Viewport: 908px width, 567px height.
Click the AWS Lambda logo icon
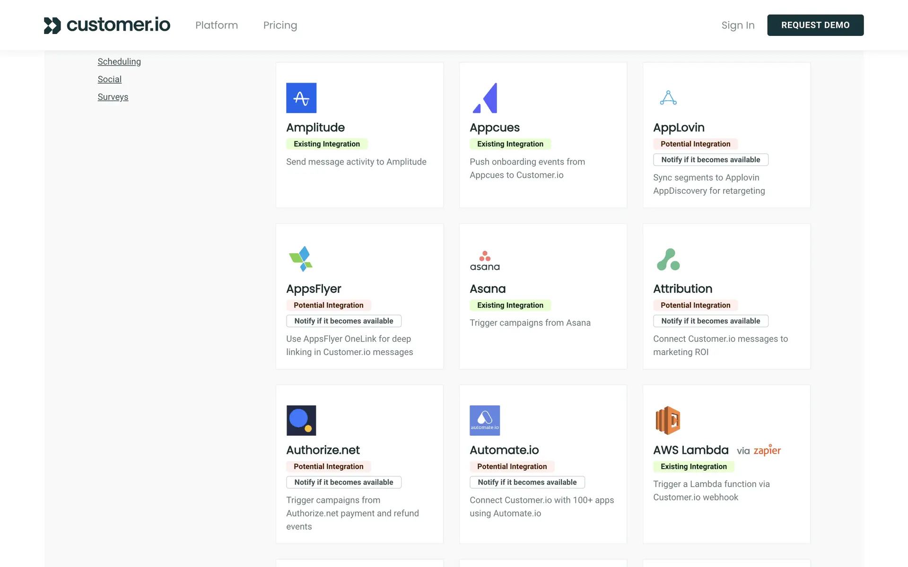click(668, 420)
